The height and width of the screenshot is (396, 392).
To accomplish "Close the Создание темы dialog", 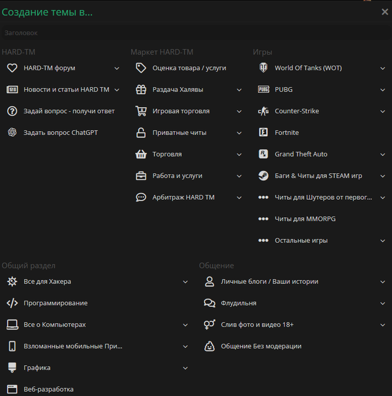I will (x=385, y=12).
